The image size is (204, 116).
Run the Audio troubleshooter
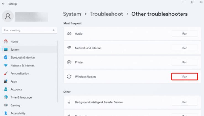(185, 33)
